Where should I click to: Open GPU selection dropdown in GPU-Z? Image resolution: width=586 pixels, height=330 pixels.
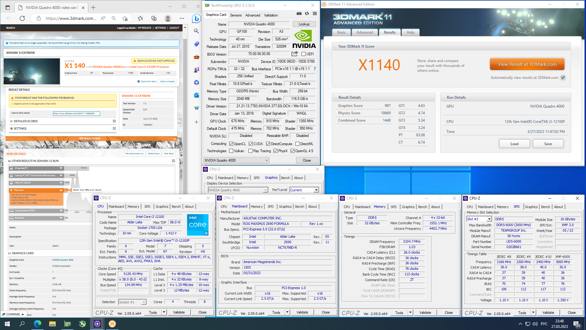(237, 160)
